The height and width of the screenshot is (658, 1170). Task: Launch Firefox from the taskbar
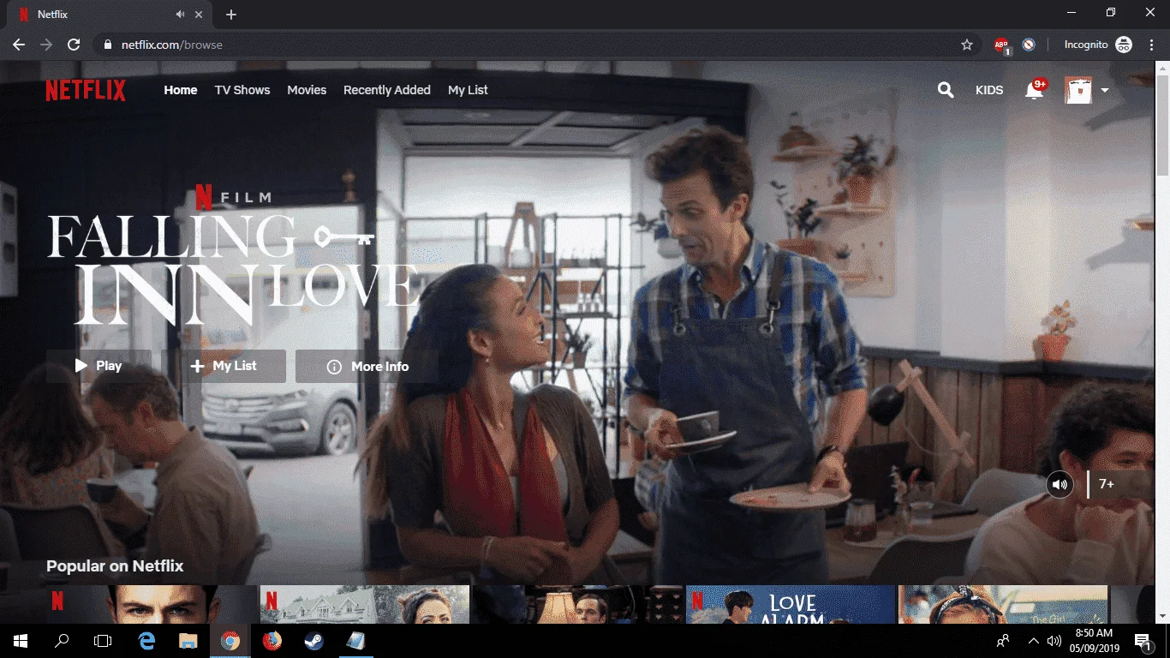click(272, 641)
